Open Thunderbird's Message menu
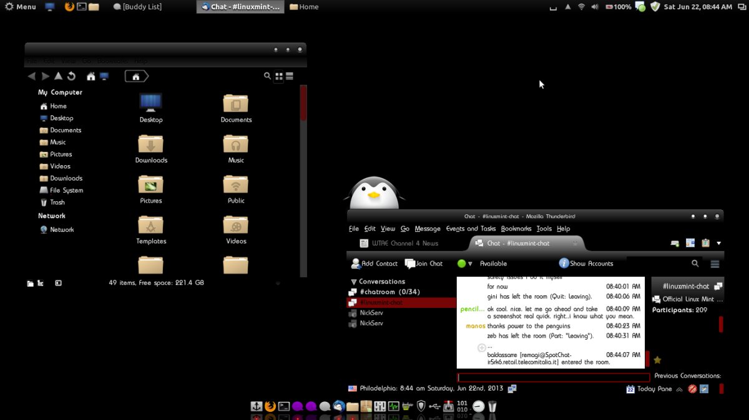 click(x=428, y=229)
